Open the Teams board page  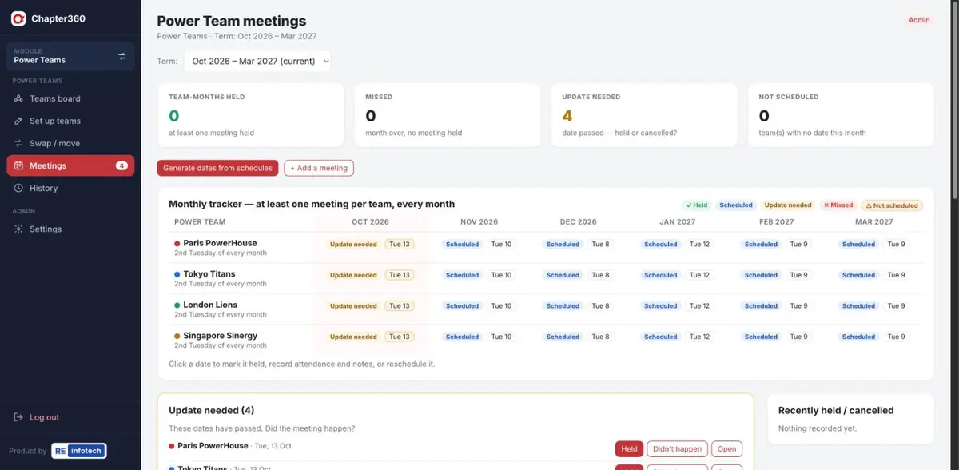(x=70, y=98)
